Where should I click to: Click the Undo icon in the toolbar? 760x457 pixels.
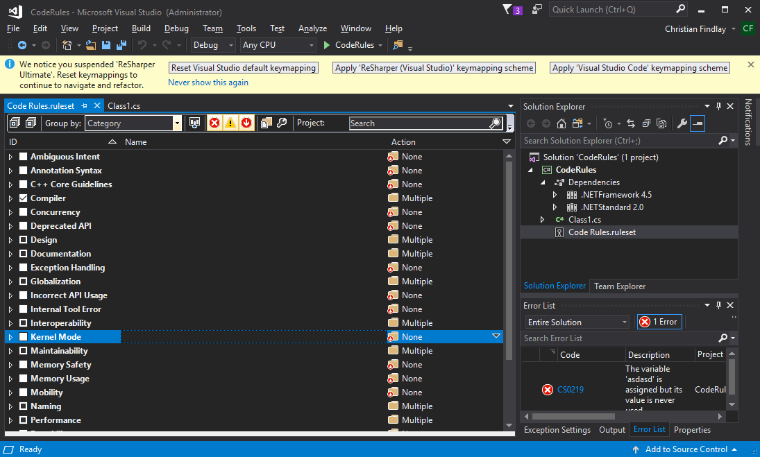(142, 45)
